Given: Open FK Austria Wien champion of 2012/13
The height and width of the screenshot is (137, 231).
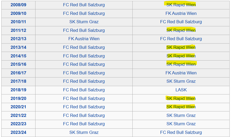Looking at the screenshot, I should click(x=84, y=39).
